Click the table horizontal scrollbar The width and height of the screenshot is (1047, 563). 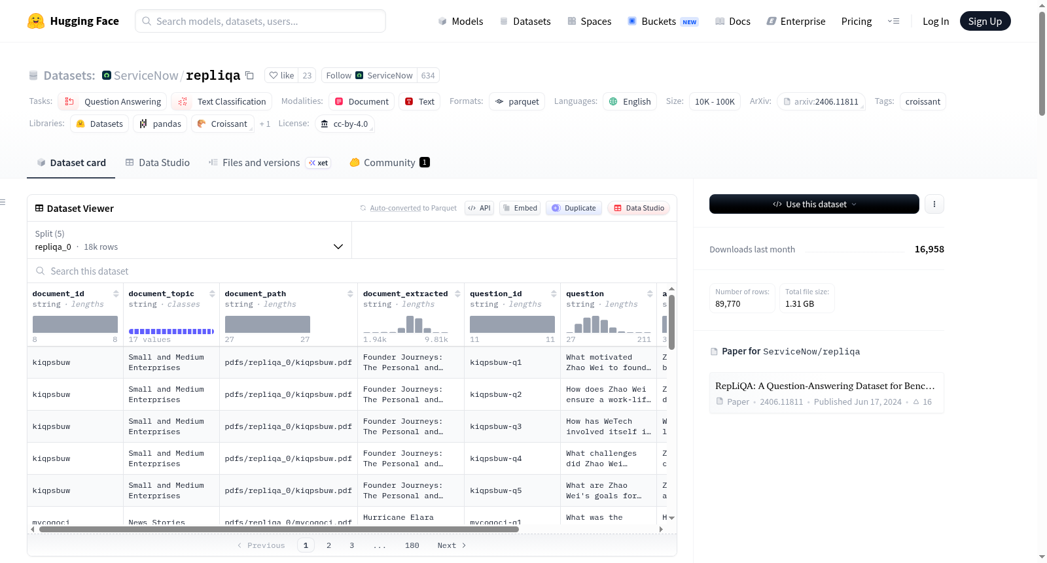click(279, 529)
